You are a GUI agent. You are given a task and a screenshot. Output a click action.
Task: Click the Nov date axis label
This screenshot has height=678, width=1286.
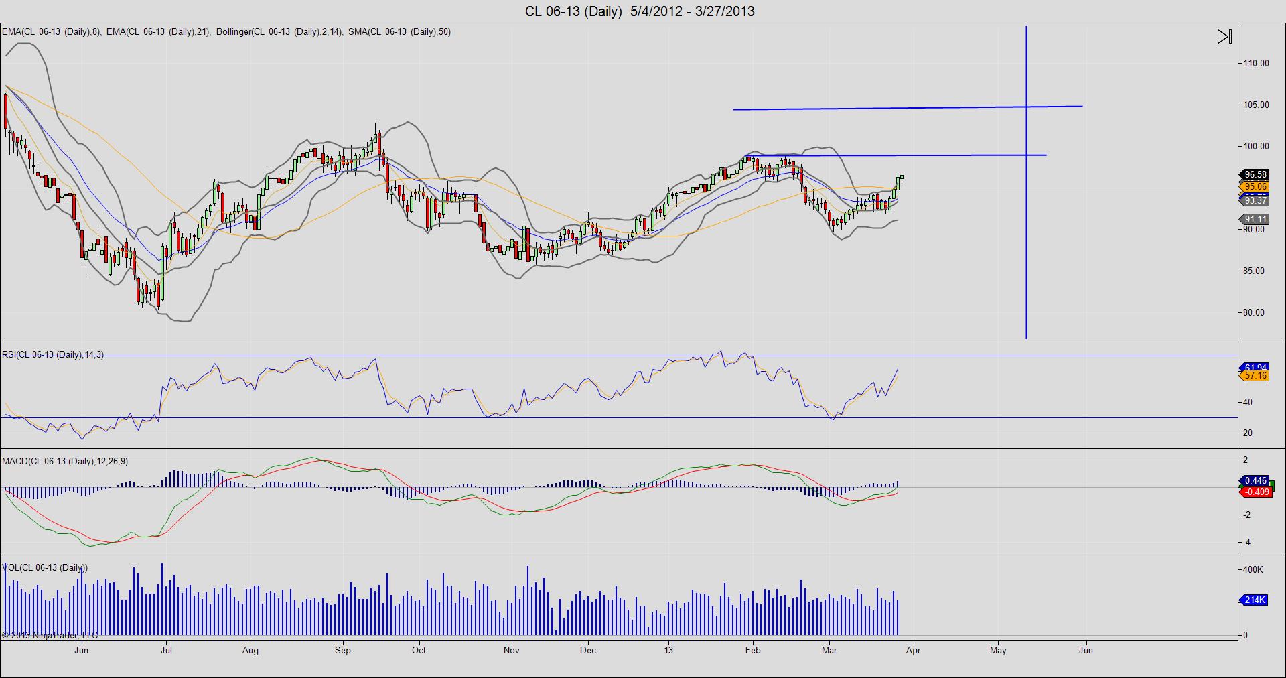click(511, 650)
